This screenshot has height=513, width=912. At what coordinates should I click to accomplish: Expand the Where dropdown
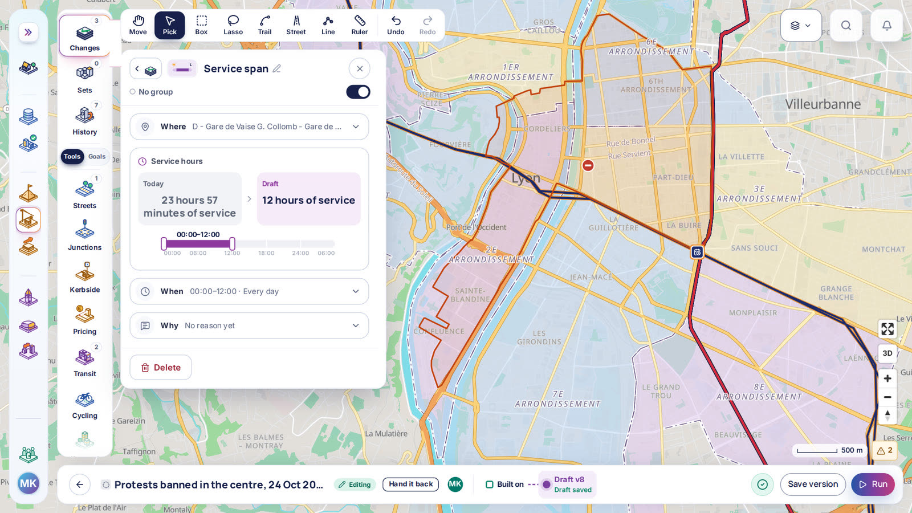(249, 127)
